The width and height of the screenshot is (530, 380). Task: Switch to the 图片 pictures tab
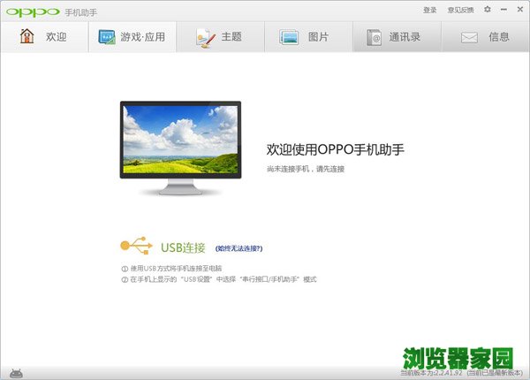coord(308,37)
